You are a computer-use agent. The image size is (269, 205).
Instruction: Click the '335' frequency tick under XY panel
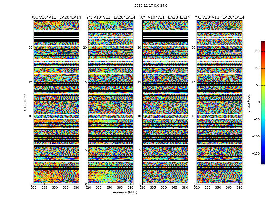pos(153,188)
